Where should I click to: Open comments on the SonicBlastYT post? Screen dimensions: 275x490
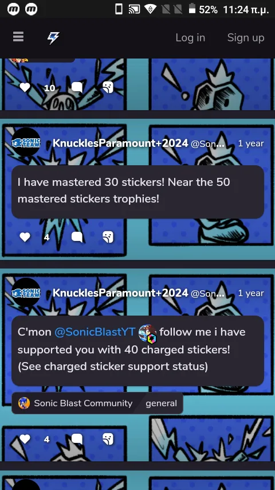coord(77,439)
